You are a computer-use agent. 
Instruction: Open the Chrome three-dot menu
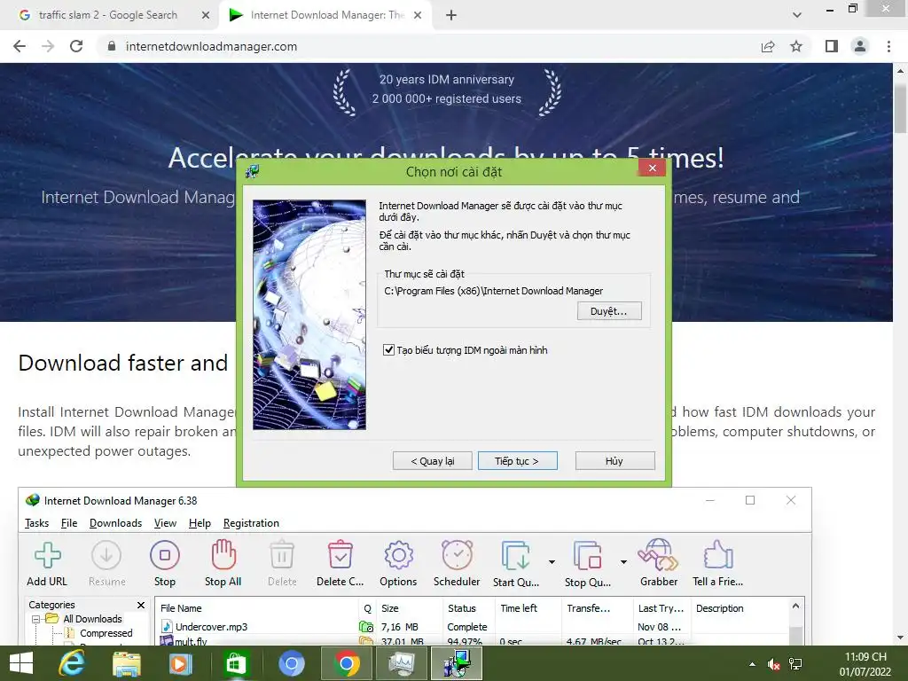coord(888,46)
